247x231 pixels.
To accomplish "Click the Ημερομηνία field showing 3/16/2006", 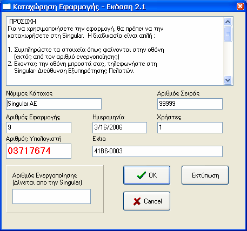I will (119, 127).
